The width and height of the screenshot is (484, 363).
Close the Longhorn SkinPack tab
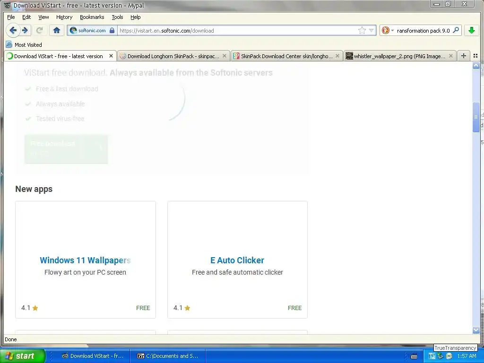pyautogui.click(x=225, y=56)
